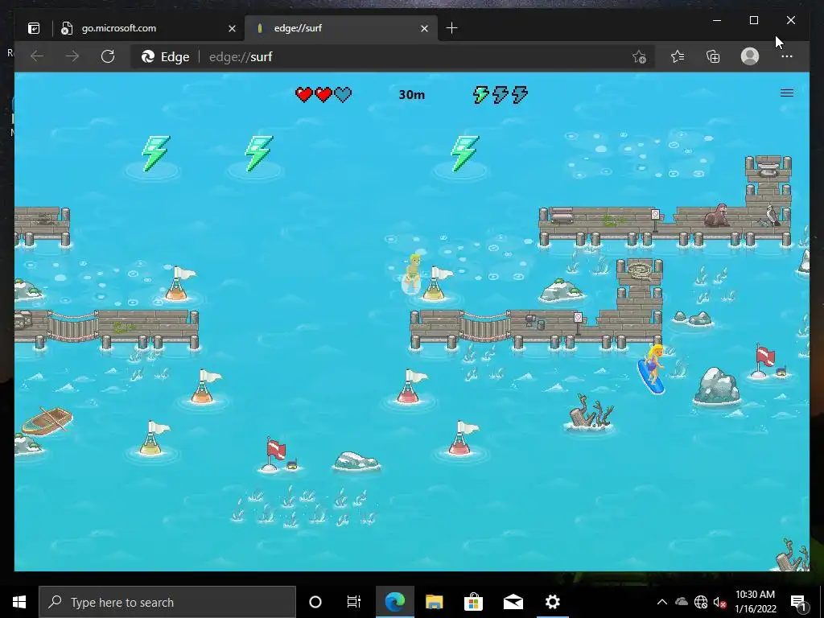This screenshot has height=618, width=824.
Task: Open the surf game hamburger menu
Action: (787, 93)
